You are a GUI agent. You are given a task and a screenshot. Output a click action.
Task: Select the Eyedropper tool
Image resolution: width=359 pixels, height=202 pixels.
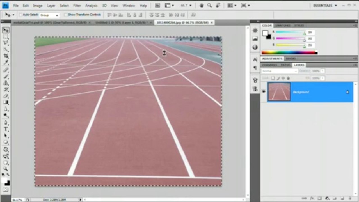(x=6, y=63)
